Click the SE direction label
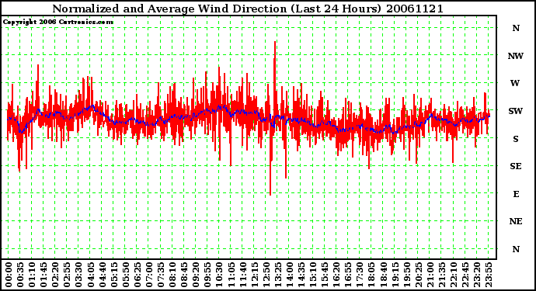Image resolution: width=536 pixels, height=291 pixels. pyautogui.click(x=516, y=166)
